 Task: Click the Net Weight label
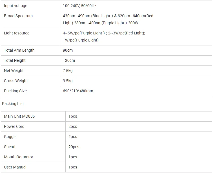pos(14,71)
